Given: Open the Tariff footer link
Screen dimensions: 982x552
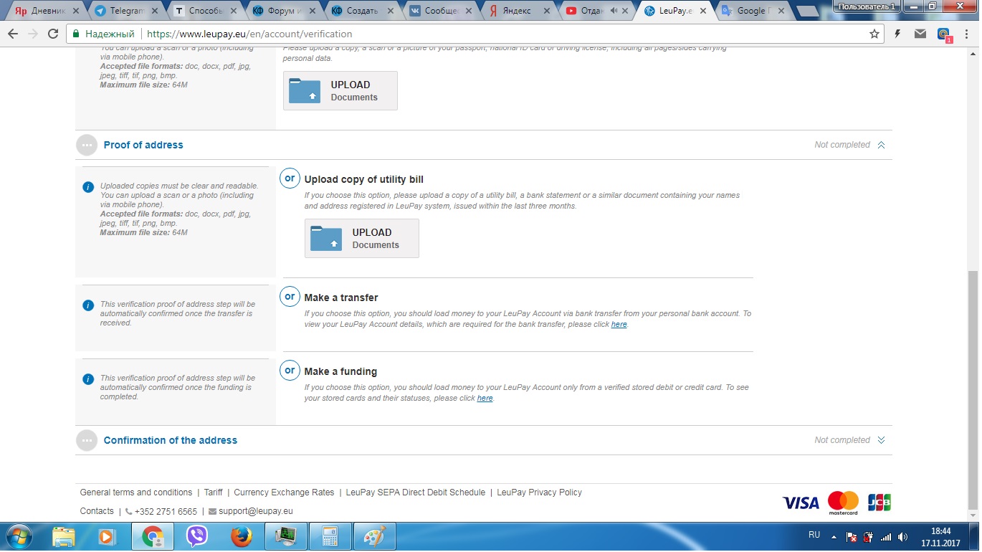Looking at the screenshot, I should click(x=213, y=492).
